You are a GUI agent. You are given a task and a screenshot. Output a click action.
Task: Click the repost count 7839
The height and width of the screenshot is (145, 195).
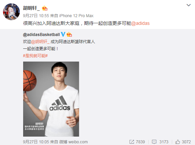pyautogui.click(x=140, y=142)
